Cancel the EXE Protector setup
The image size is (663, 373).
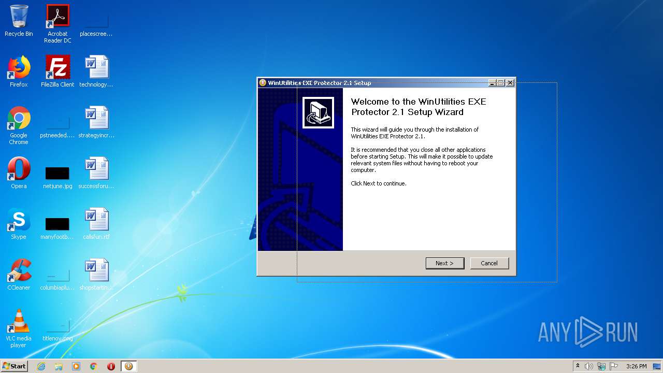pos(489,263)
